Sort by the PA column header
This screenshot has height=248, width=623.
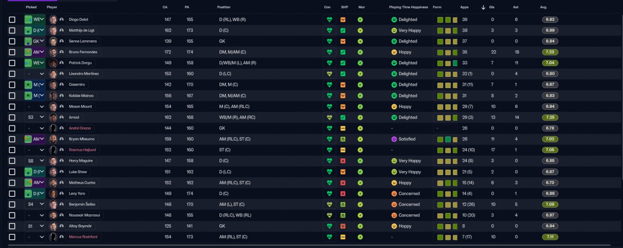(187, 7)
